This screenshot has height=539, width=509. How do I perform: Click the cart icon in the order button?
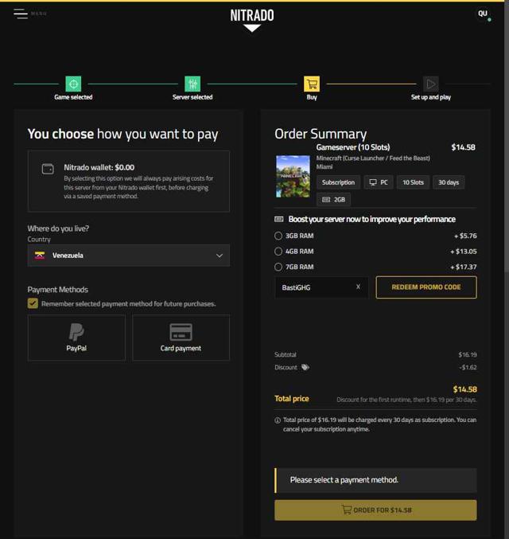[346, 510]
